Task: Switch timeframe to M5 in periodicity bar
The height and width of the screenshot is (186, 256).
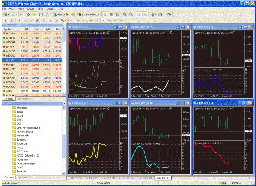Action: 78,20
